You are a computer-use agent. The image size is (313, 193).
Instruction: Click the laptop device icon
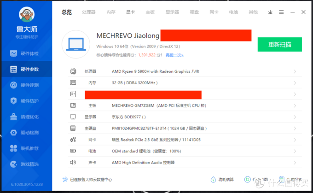76,44
